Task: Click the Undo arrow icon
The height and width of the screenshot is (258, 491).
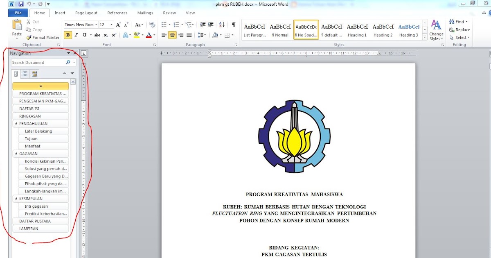Action: coord(29,4)
